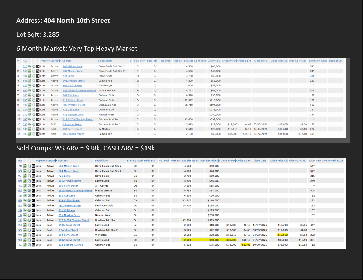The image size is (363, 280).
Task: Sort by List Price column in Sold Comps table
Action: (213, 161)
